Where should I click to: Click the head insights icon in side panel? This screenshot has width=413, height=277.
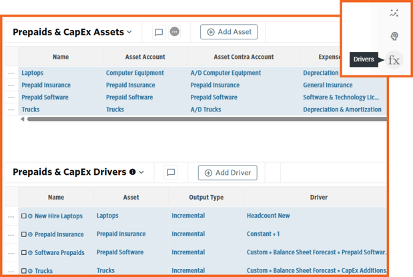(394, 36)
